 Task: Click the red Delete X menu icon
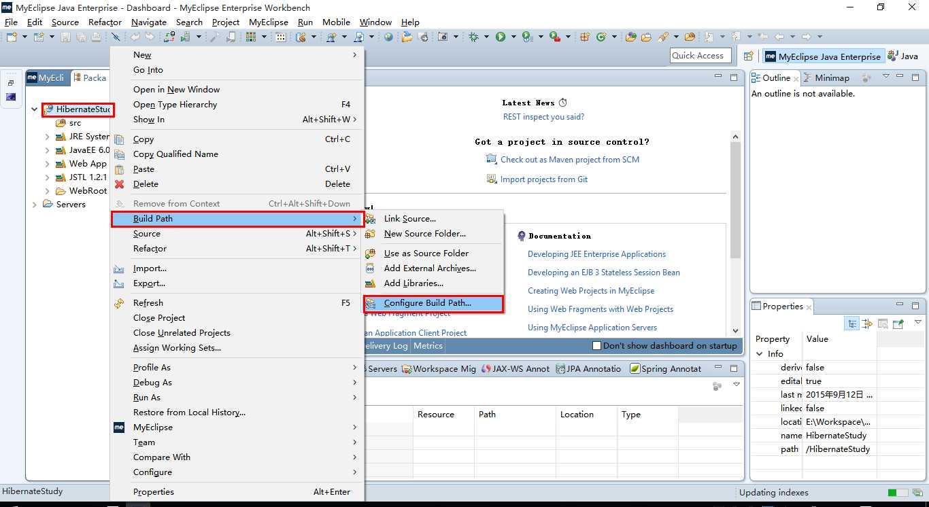120,184
